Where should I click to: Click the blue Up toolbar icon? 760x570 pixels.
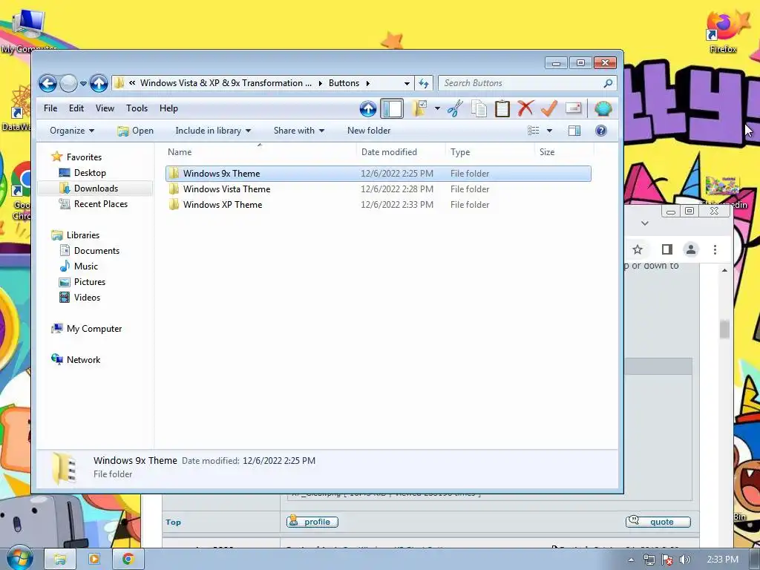pos(368,108)
